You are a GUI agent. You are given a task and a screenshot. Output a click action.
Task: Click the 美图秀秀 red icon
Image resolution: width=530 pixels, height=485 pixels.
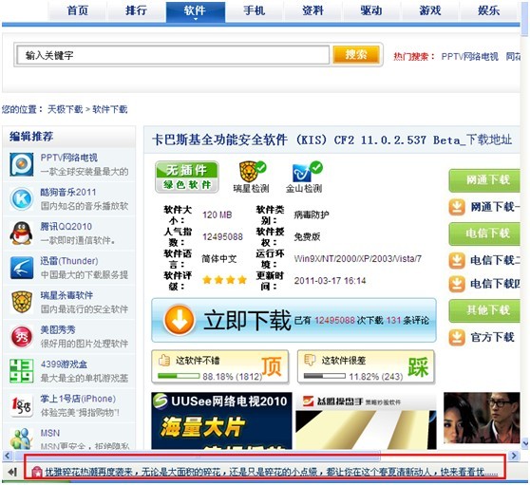pos(21,337)
